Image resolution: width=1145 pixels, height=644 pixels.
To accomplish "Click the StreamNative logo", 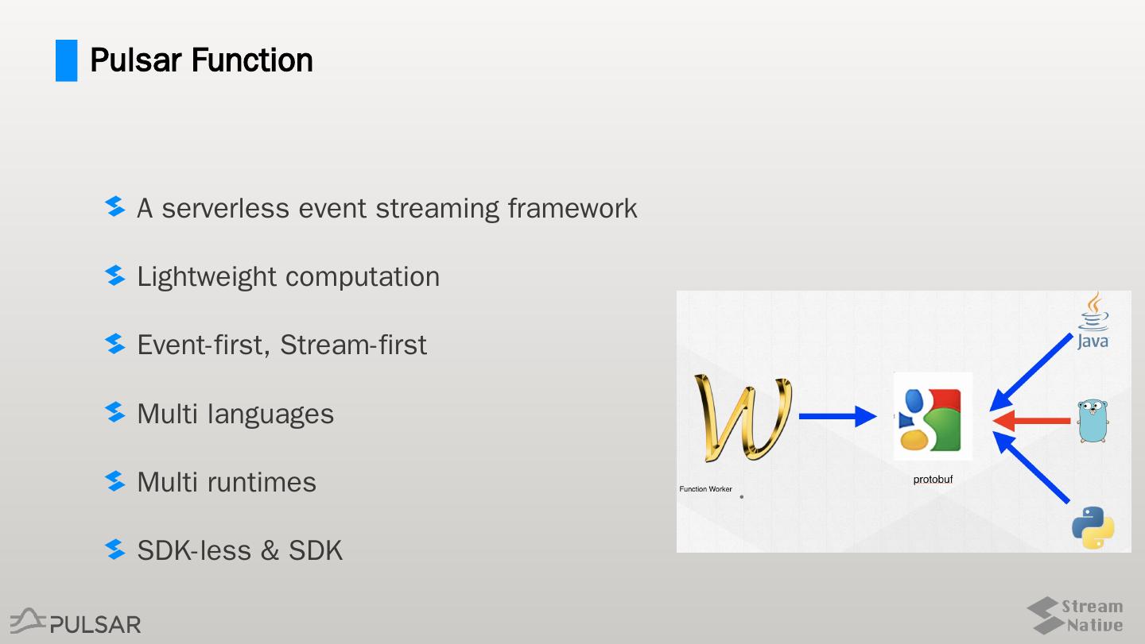I will 1075,615.
